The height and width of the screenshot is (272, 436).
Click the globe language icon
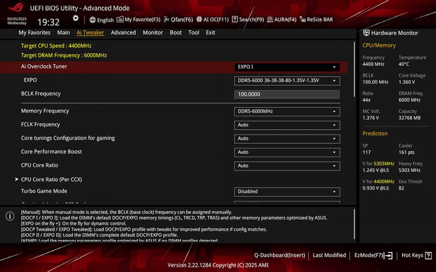click(x=93, y=19)
